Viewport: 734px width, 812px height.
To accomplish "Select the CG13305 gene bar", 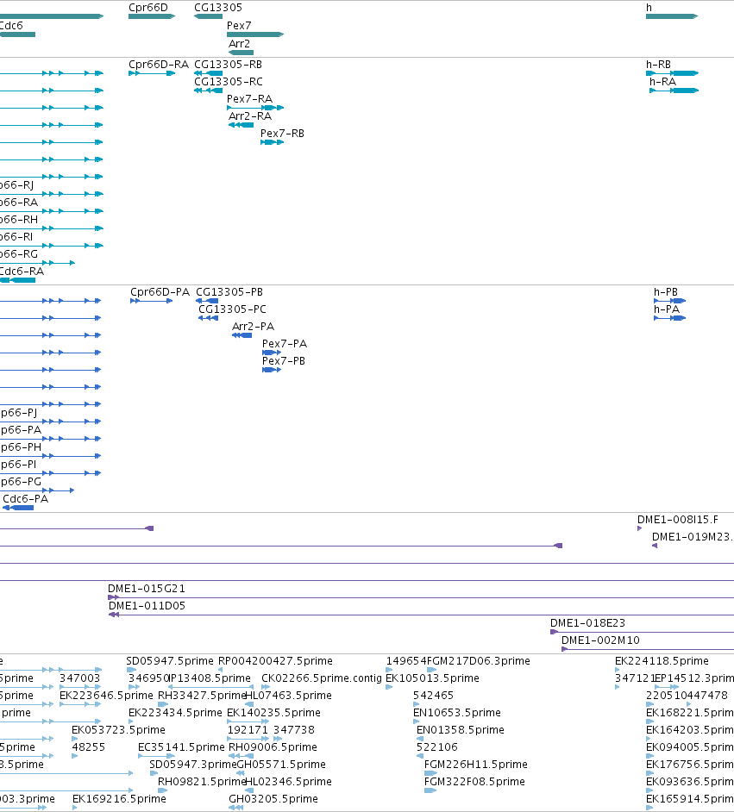I will 208,16.
